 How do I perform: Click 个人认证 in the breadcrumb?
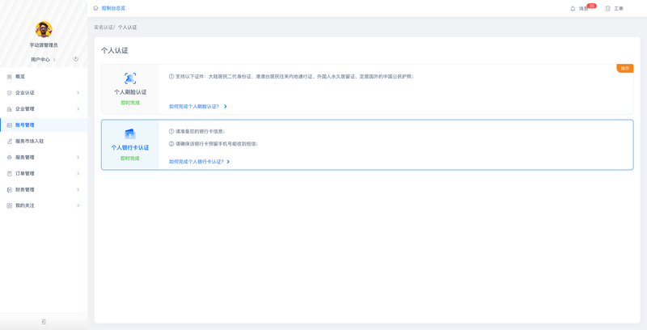tap(128, 27)
